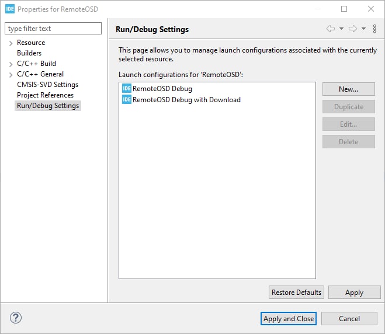Click the Delete button
Image resolution: width=385 pixels, height=334 pixels.
coord(348,142)
